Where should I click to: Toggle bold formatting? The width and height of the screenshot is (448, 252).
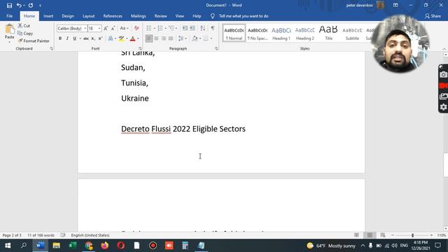tap(60, 38)
